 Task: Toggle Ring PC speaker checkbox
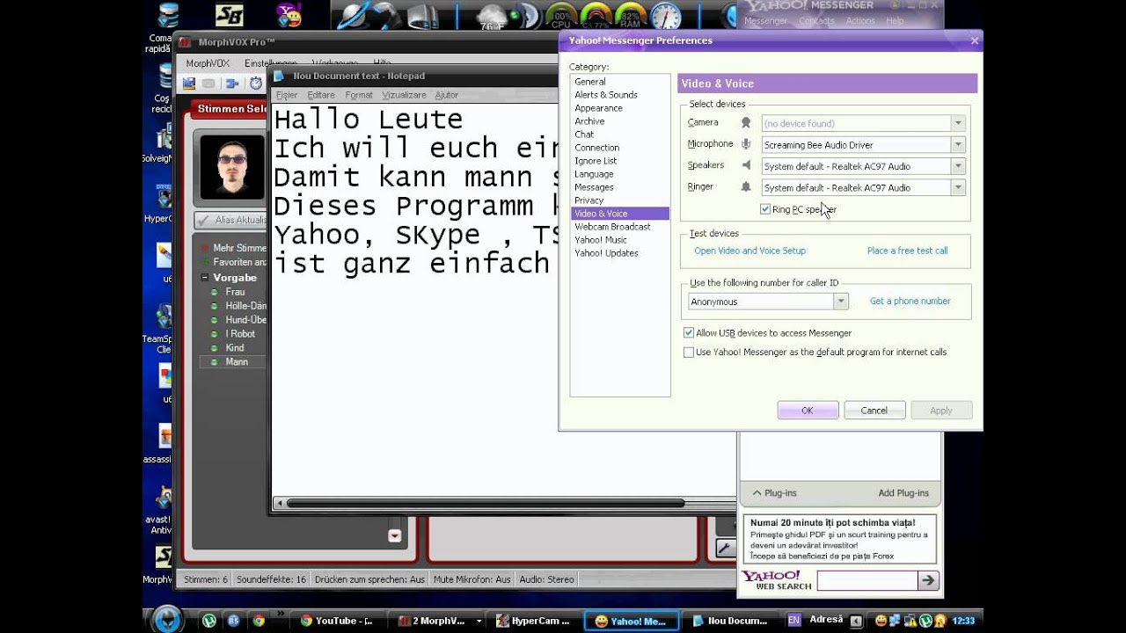point(765,209)
